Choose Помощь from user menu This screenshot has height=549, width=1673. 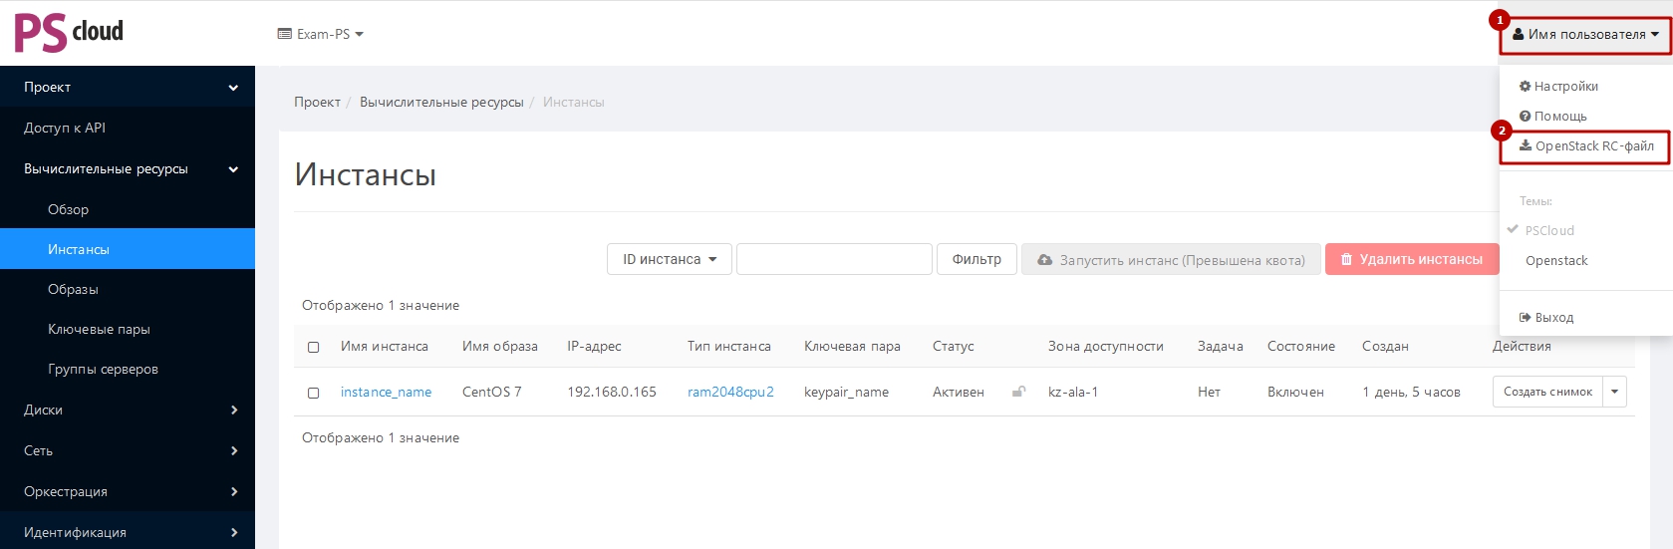(1584, 117)
